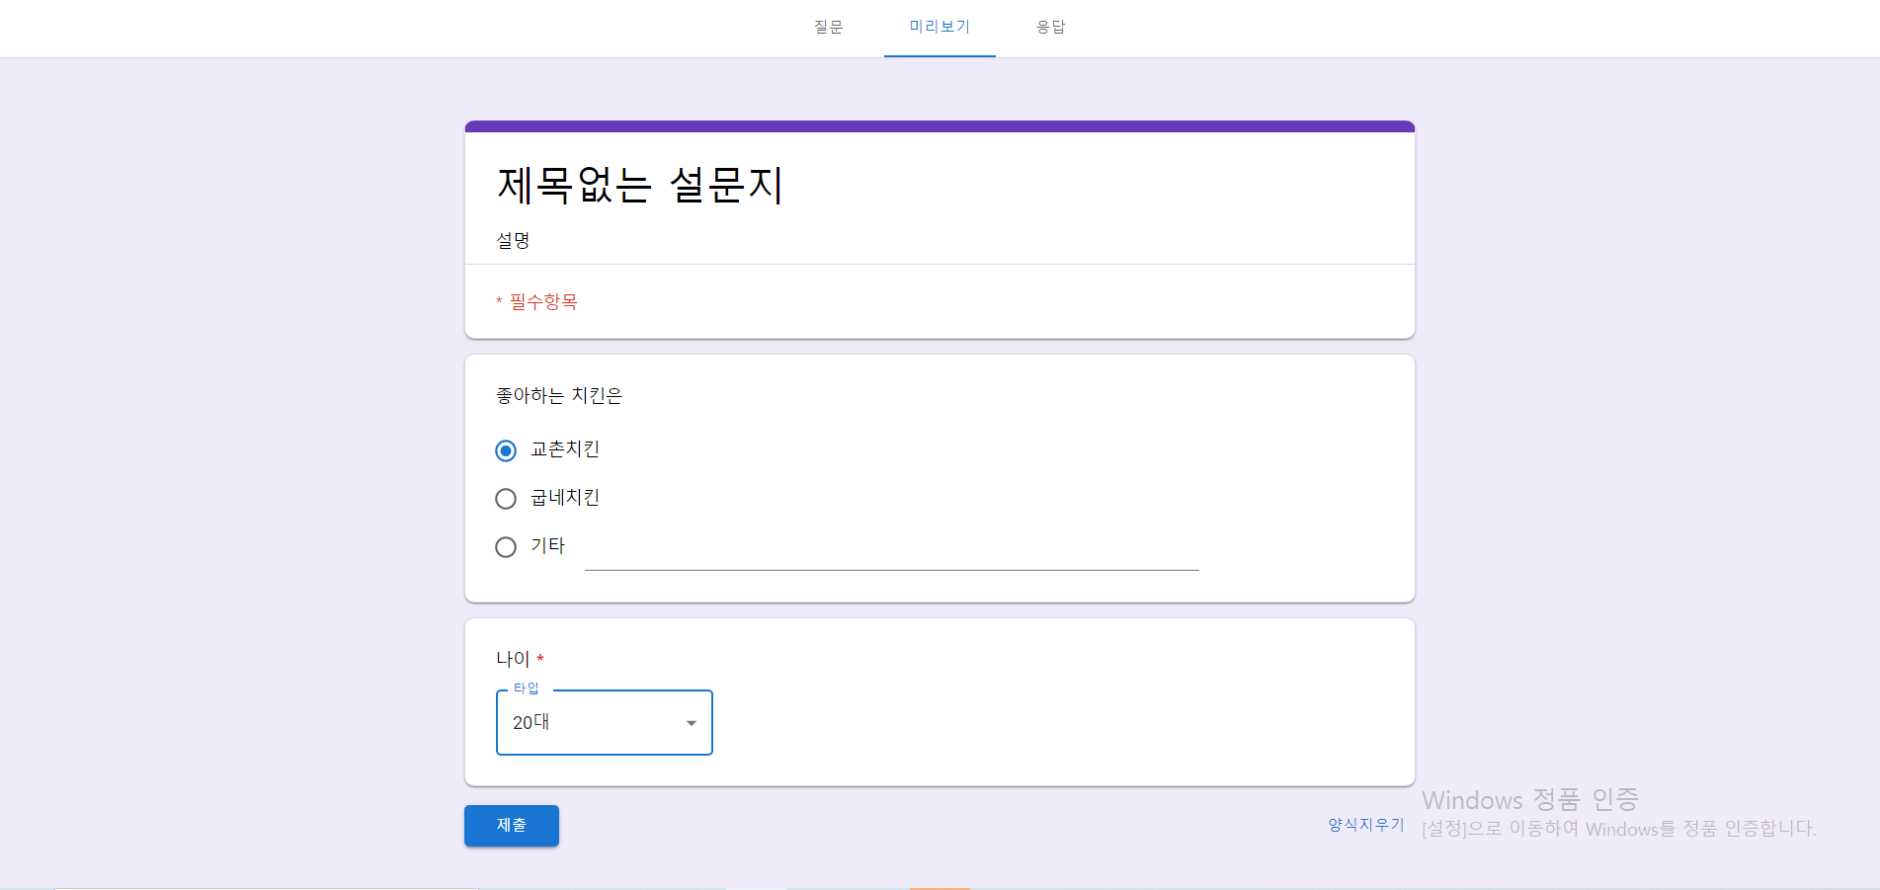
Task: Click the 기타 option's radio circle icon
Action: (x=506, y=547)
